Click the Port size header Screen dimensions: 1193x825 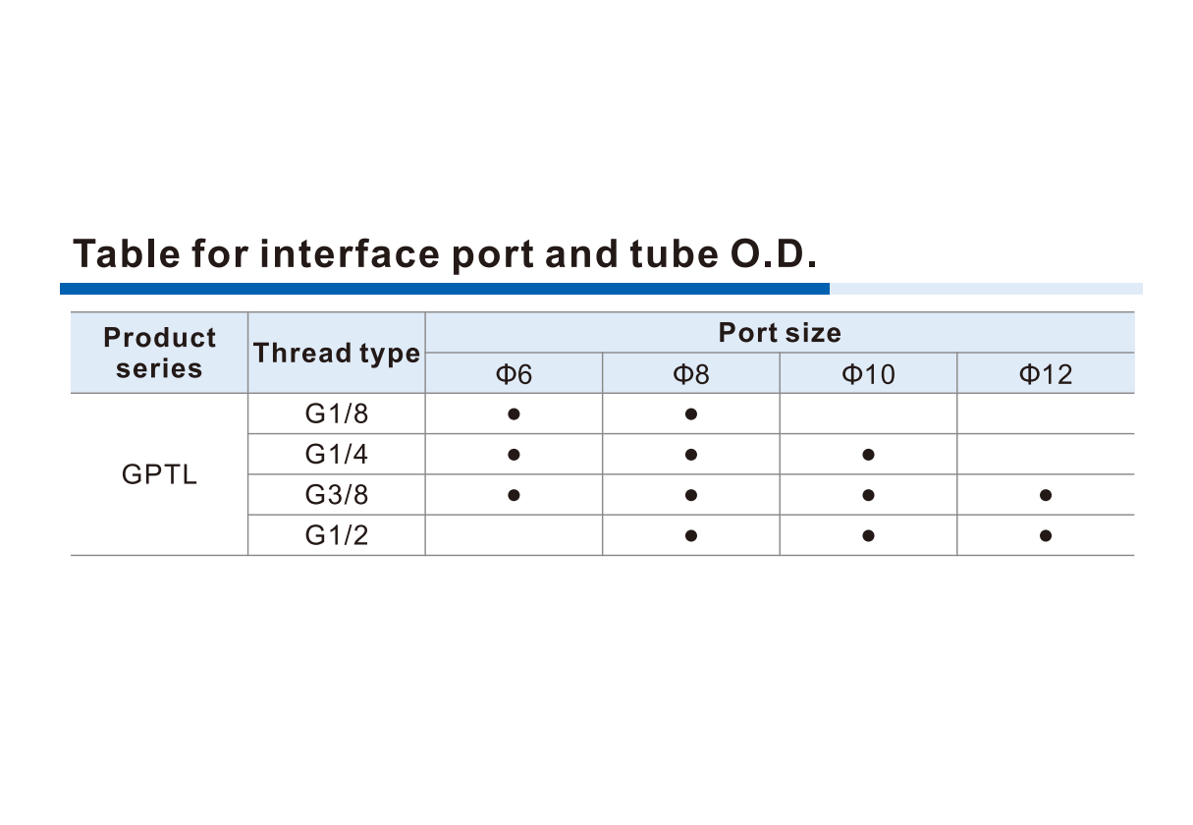[x=780, y=333]
